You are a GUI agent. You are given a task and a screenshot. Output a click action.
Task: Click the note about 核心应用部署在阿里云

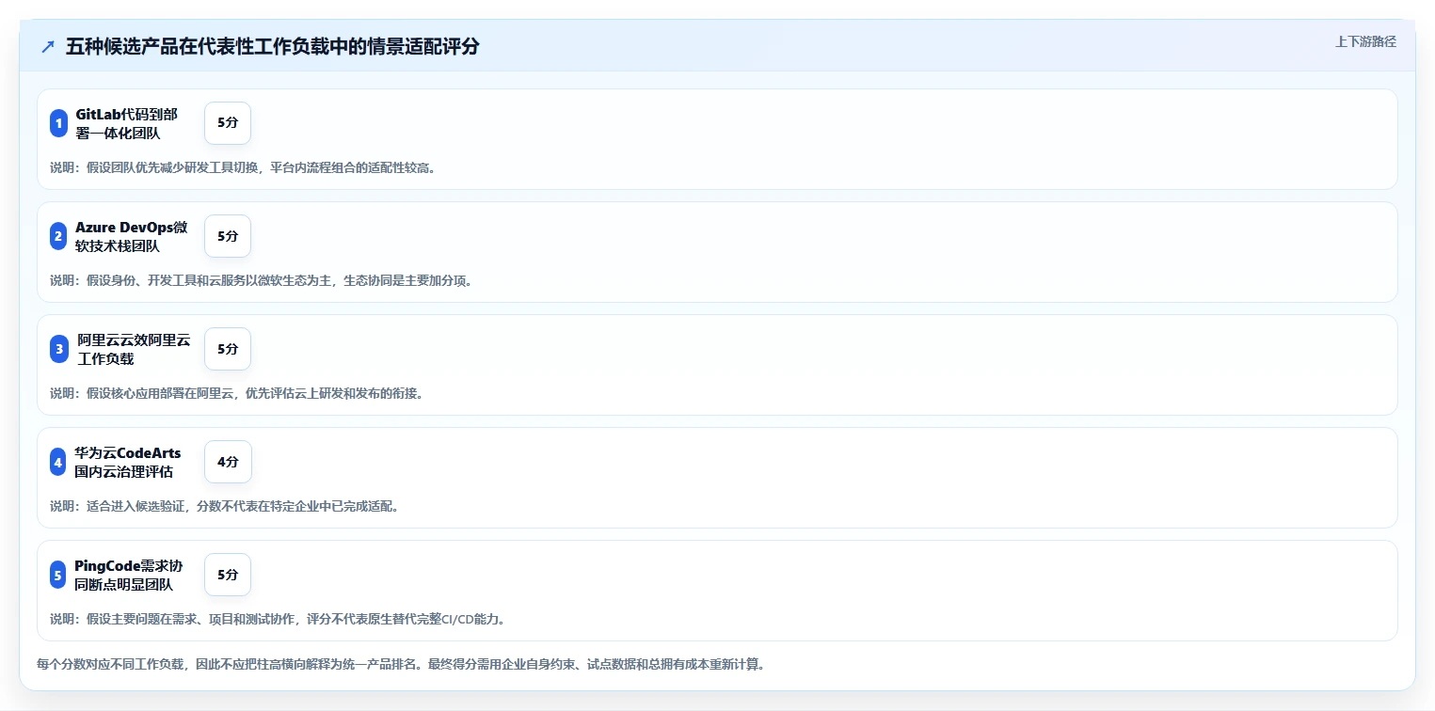pyautogui.click(x=236, y=393)
